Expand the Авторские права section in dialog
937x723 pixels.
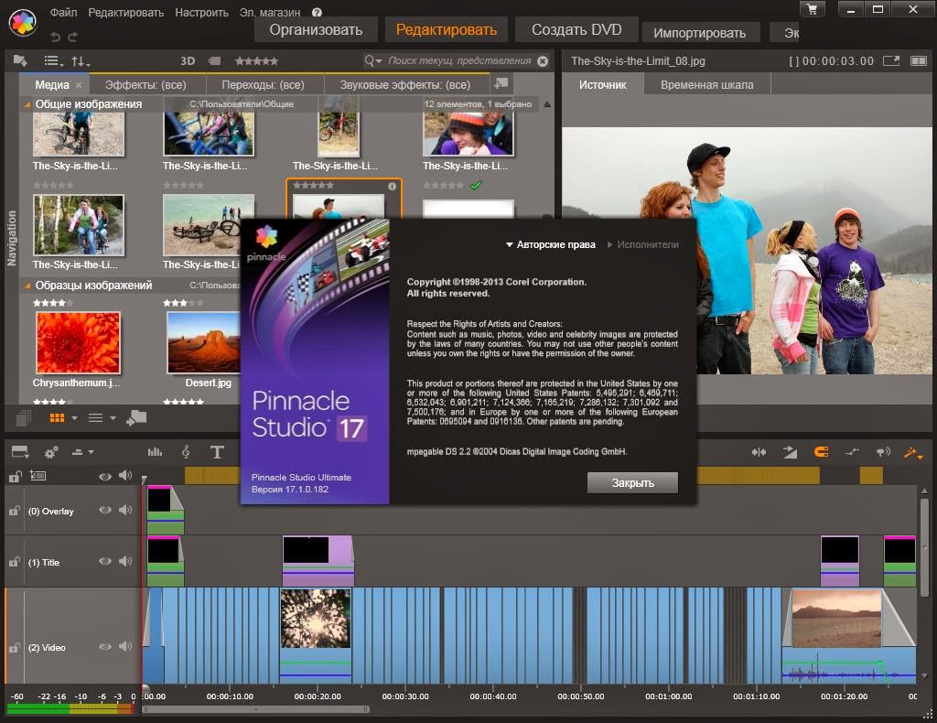(550, 244)
